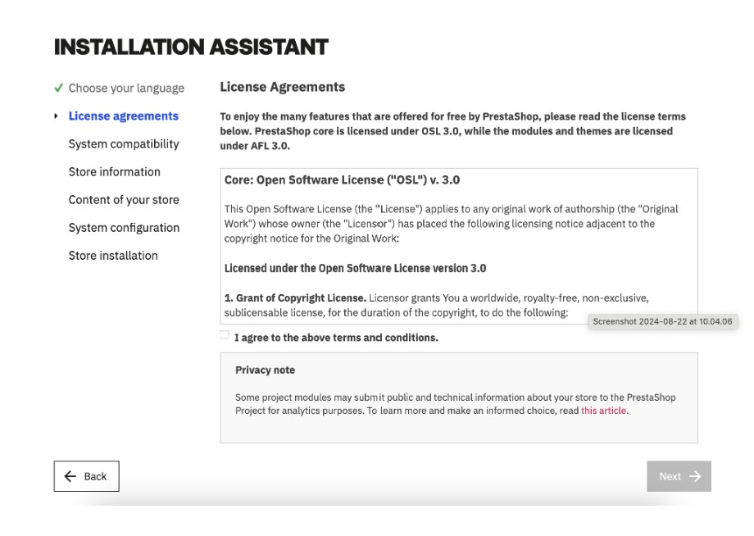Select 'Store installation' step

[113, 255]
